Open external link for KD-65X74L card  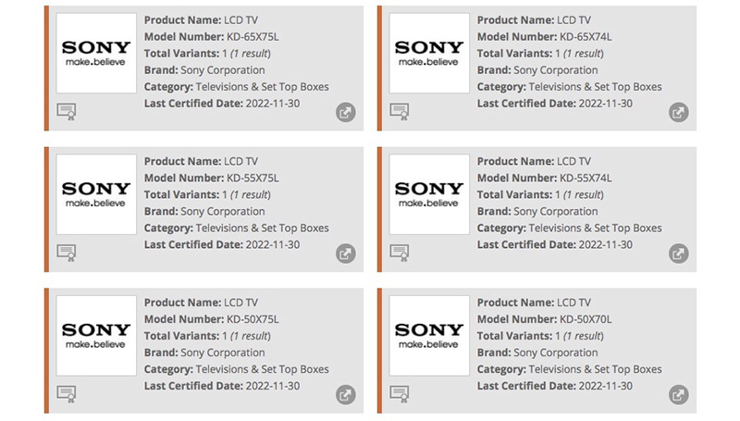678,112
